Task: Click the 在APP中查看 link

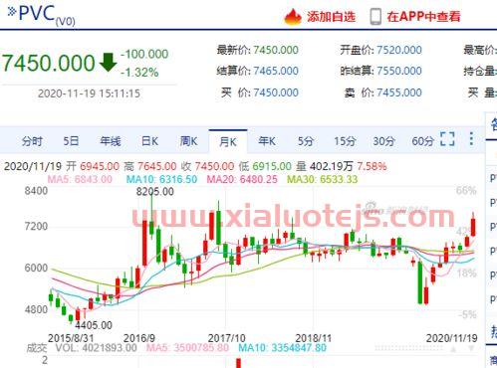Action: pos(423,17)
